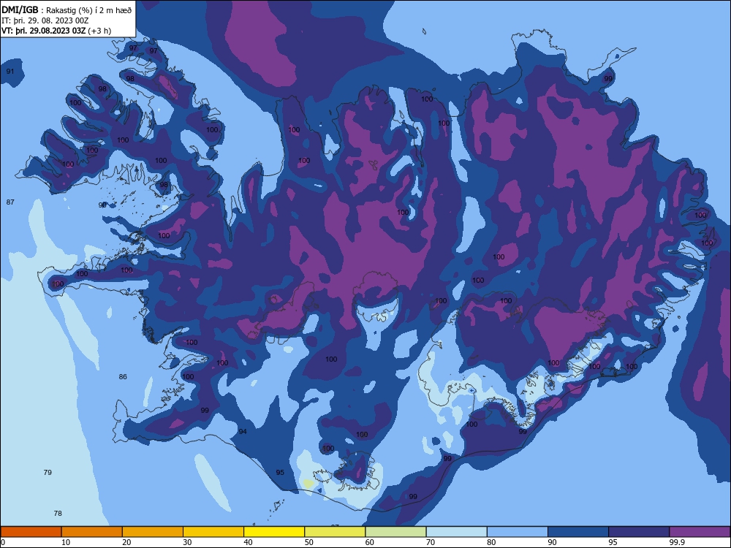Click the legend scale label '50'

309,542
